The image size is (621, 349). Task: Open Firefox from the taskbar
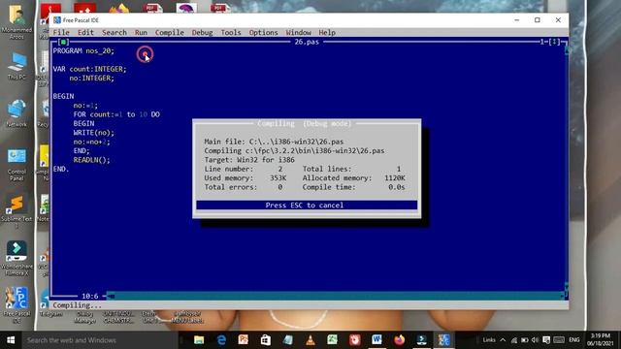click(399, 340)
